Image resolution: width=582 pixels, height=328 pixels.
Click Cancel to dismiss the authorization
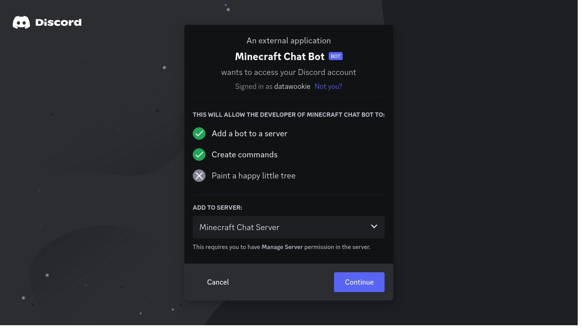point(218,282)
